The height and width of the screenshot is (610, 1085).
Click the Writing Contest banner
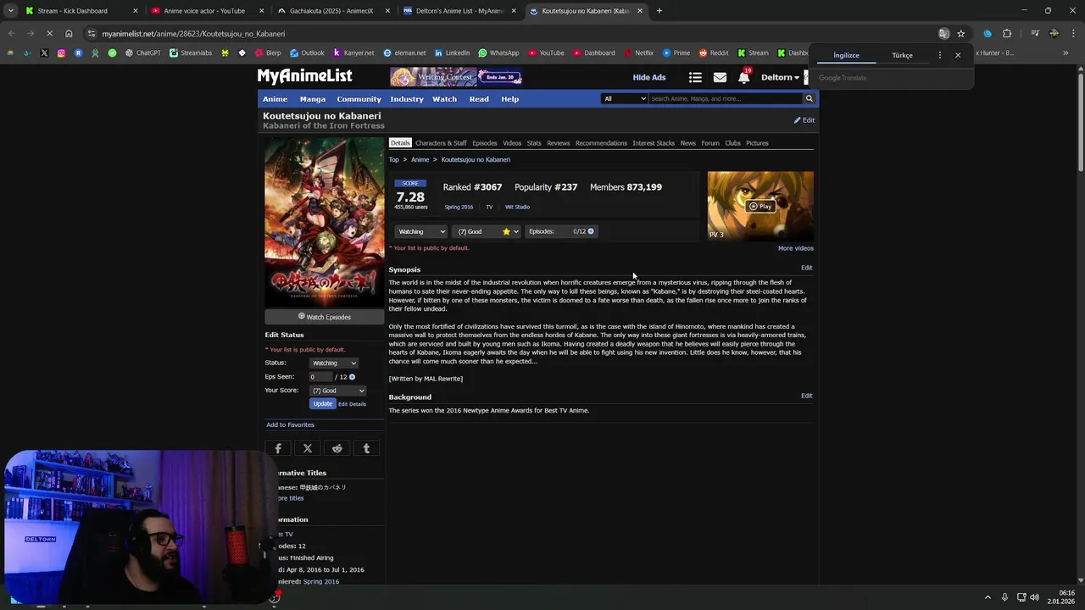click(x=456, y=77)
